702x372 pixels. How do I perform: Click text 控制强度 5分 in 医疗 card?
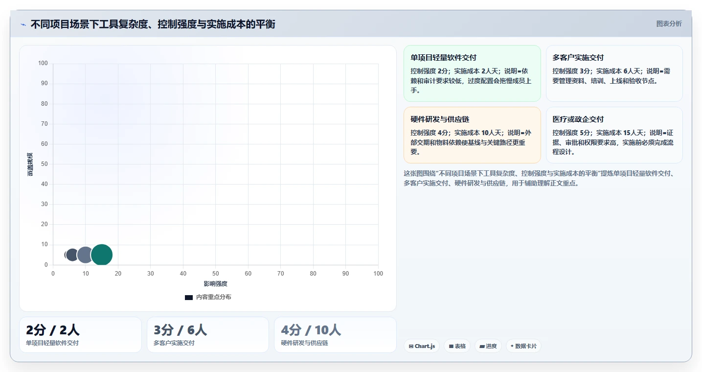(572, 133)
